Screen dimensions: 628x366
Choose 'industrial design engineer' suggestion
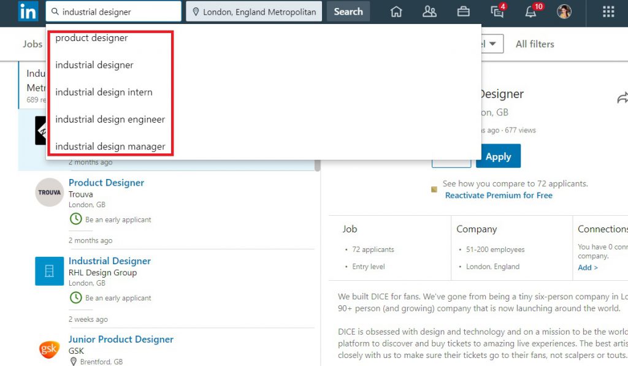[110, 120]
